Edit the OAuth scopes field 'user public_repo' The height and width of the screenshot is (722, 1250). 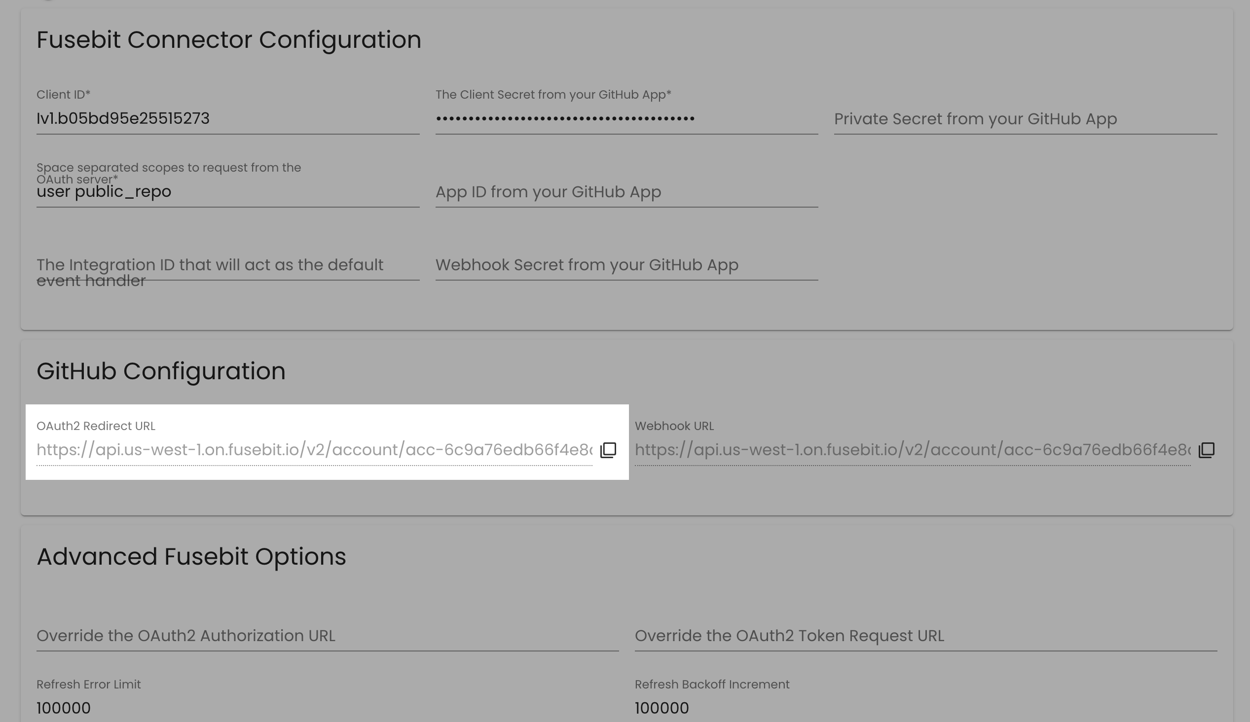coord(227,191)
